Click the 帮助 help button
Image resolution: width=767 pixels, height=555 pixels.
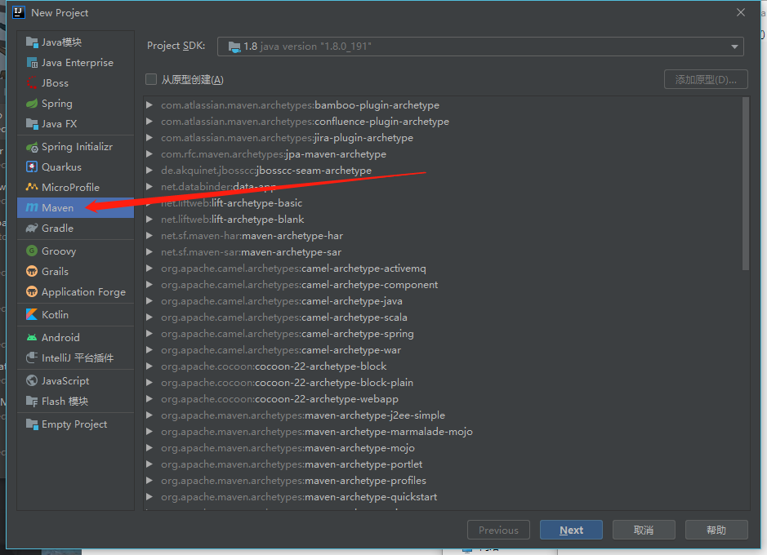(x=716, y=530)
